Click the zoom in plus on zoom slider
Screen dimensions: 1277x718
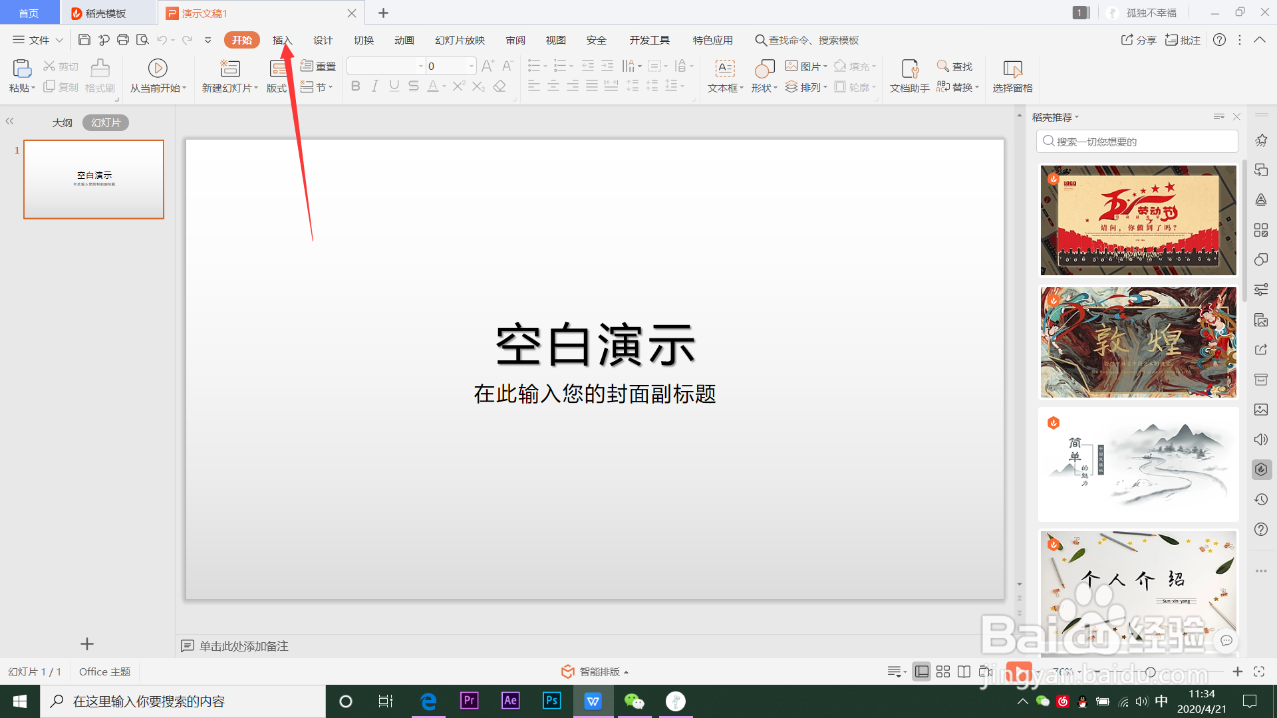1237,672
